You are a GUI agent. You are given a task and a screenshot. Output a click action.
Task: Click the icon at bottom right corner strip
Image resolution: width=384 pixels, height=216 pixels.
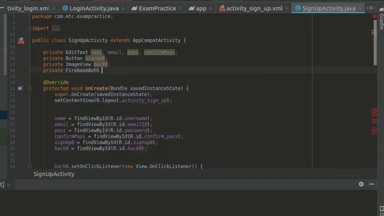382,209
